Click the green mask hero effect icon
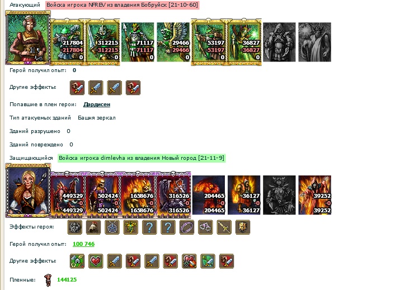400x290 pixels. [x=130, y=227]
